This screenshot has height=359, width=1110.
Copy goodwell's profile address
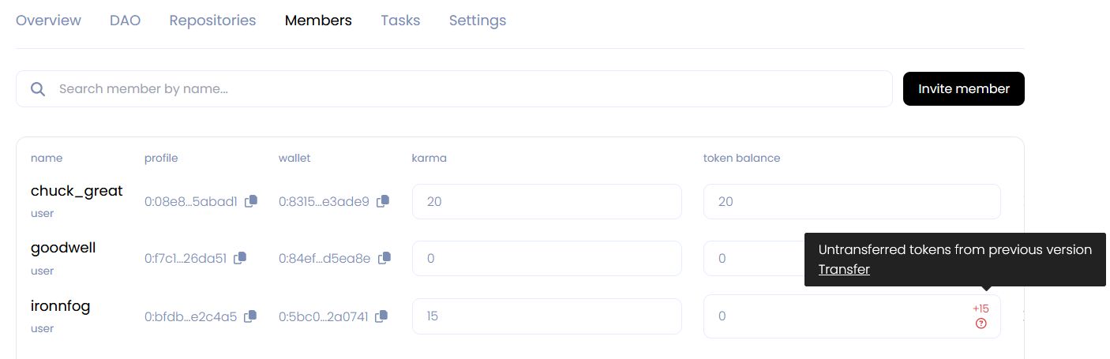pos(241,257)
